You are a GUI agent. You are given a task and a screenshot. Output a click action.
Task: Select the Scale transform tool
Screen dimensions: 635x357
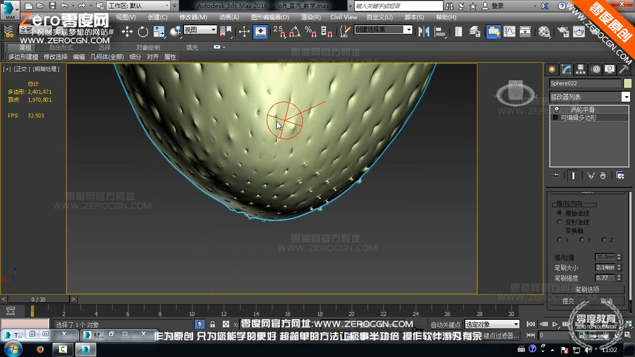(x=159, y=32)
